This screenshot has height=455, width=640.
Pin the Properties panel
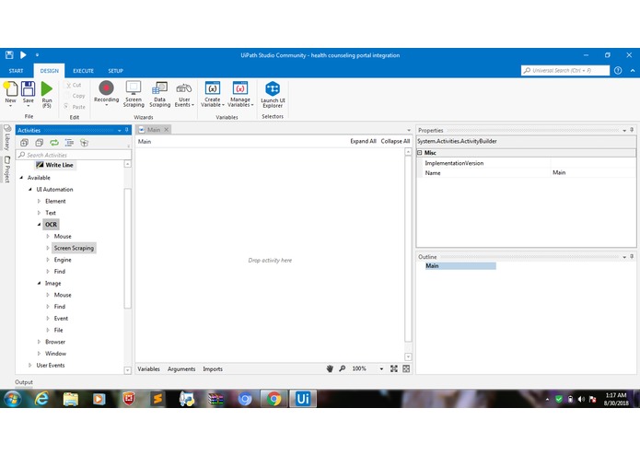pos(632,130)
